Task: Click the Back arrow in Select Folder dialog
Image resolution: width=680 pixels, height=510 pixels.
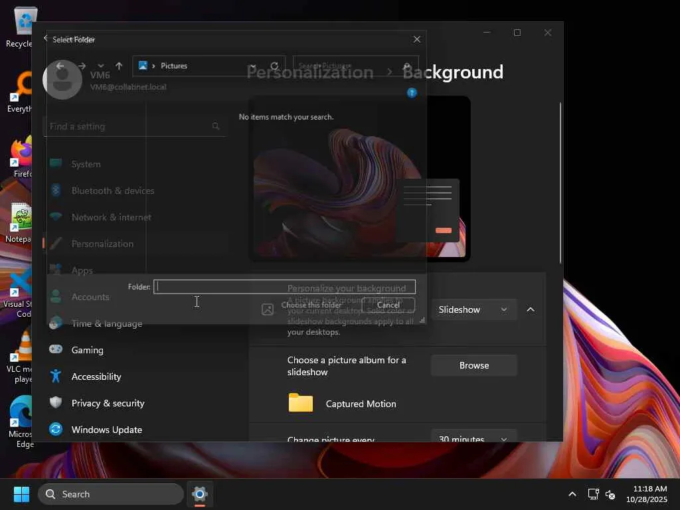Action: (x=60, y=66)
